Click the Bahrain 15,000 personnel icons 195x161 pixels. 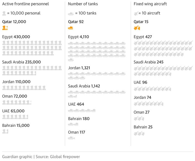point(5,131)
